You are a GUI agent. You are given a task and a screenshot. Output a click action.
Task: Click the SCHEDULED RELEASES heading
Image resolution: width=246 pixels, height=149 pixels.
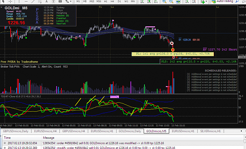click(220, 71)
